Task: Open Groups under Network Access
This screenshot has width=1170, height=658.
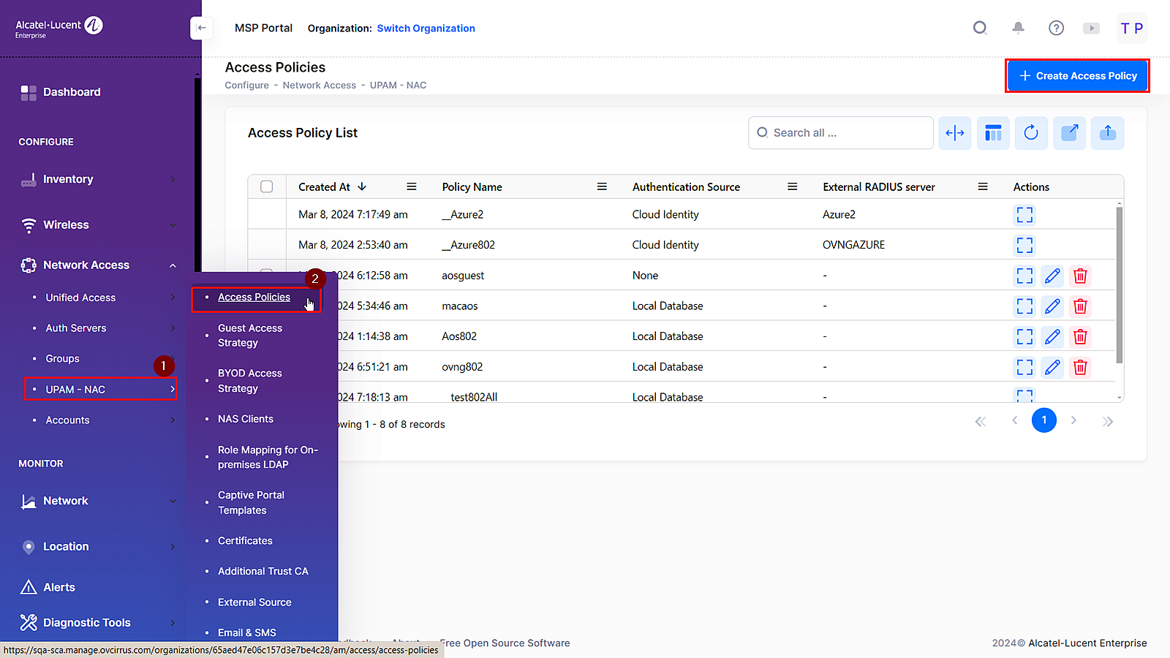Action: [x=62, y=359]
